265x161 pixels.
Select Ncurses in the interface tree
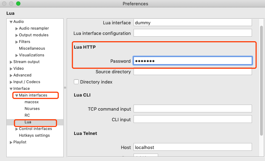[32, 109]
